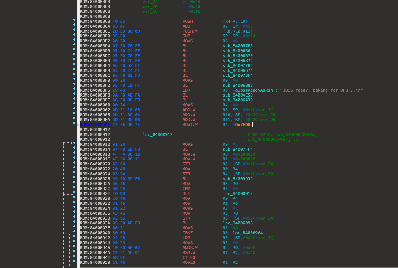
Task: Go to sub_840073F4 reference
Action: [x=237, y=75]
